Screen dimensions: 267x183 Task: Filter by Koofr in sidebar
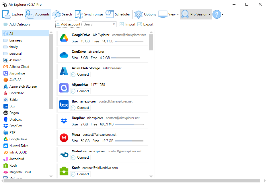coord(26,166)
